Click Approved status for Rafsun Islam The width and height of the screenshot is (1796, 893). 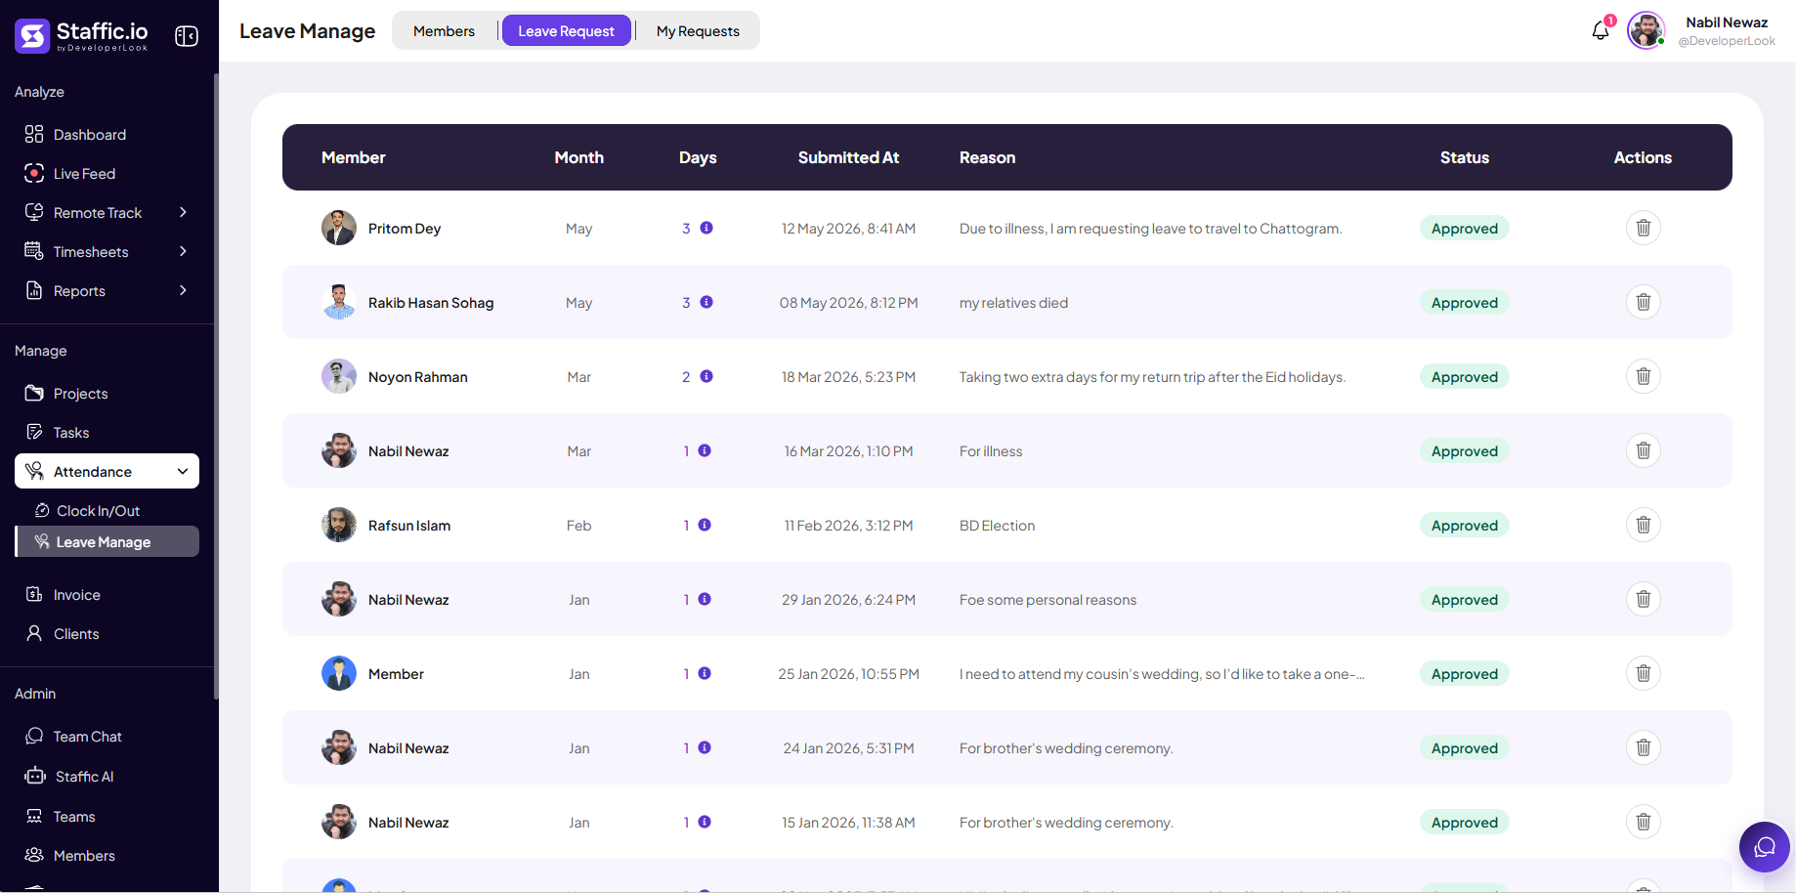(x=1464, y=525)
